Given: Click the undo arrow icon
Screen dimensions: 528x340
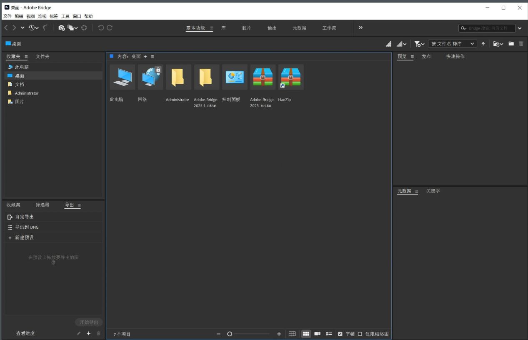Looking at the screenshot, I should tap(100, 27).
